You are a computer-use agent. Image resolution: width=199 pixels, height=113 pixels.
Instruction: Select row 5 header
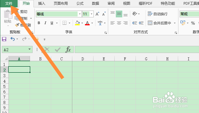tap(4, 87)
